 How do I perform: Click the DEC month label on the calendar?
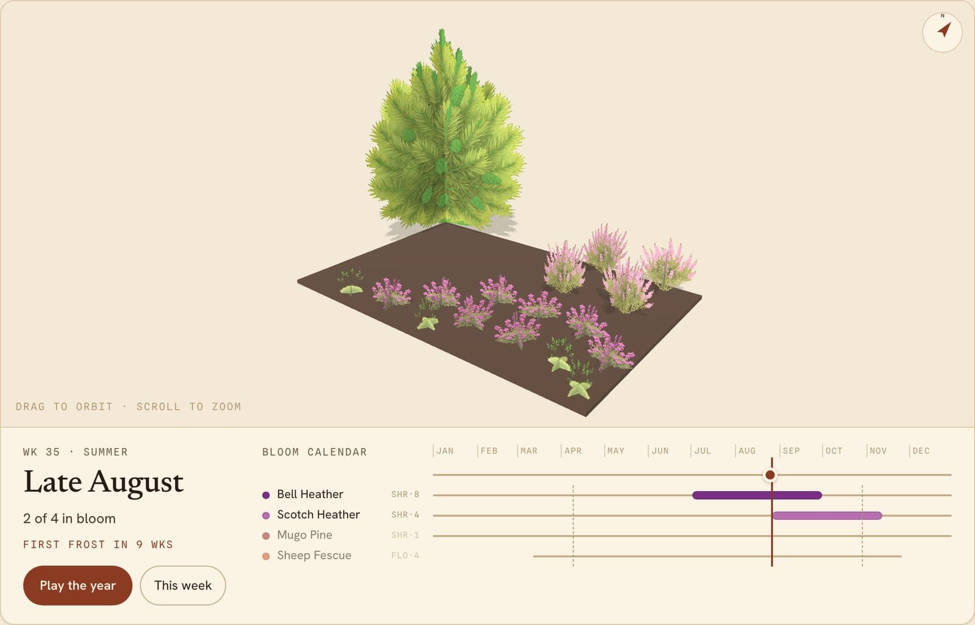921,451
